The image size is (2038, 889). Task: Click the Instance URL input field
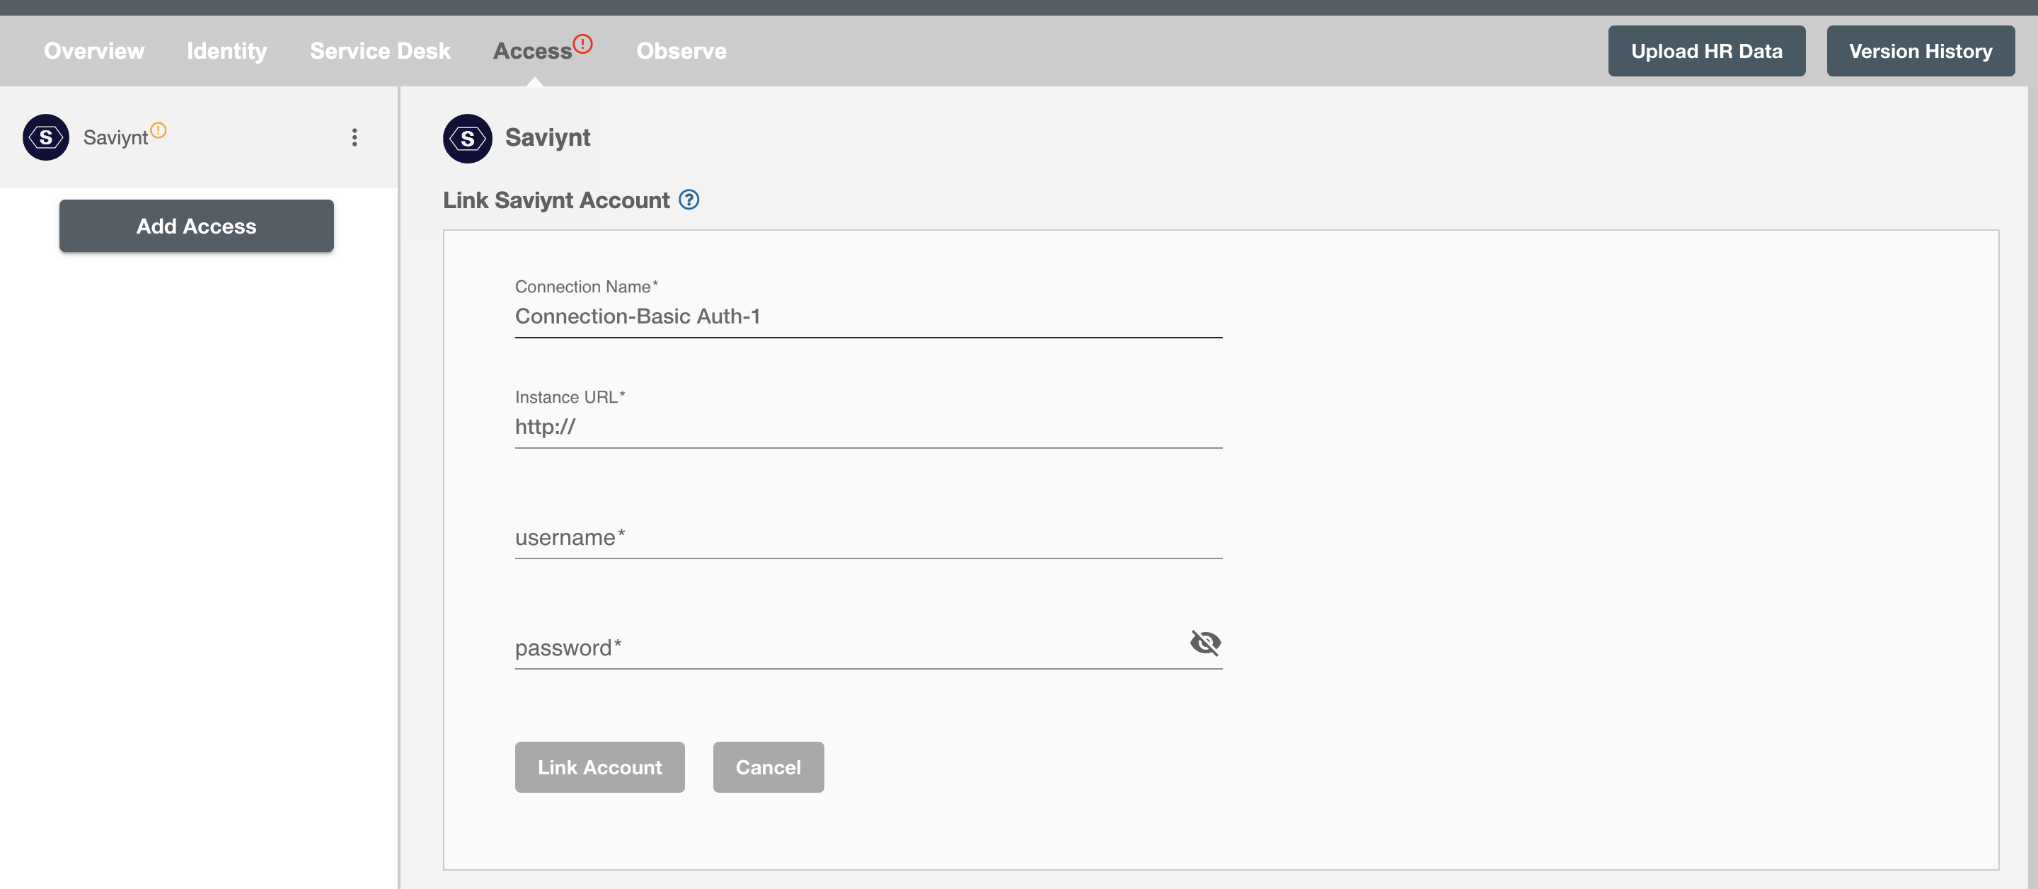[x=869, y=428]
